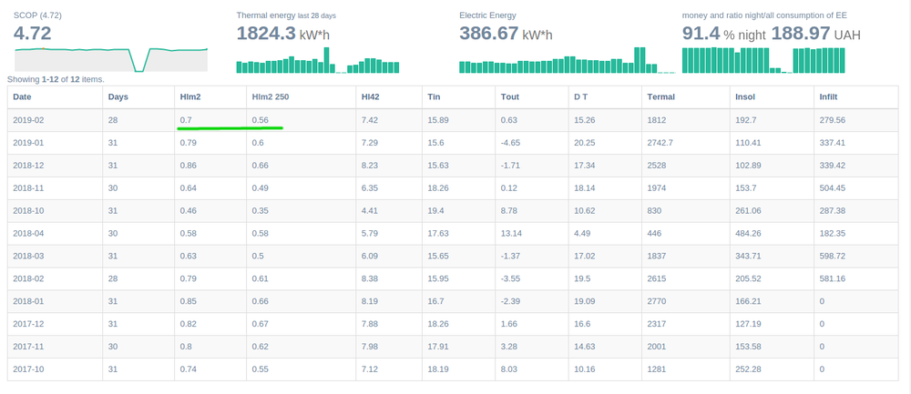Viewport: 911px width, 394px height.
Task: Sort by Insol column header
Action: point(745,96)
